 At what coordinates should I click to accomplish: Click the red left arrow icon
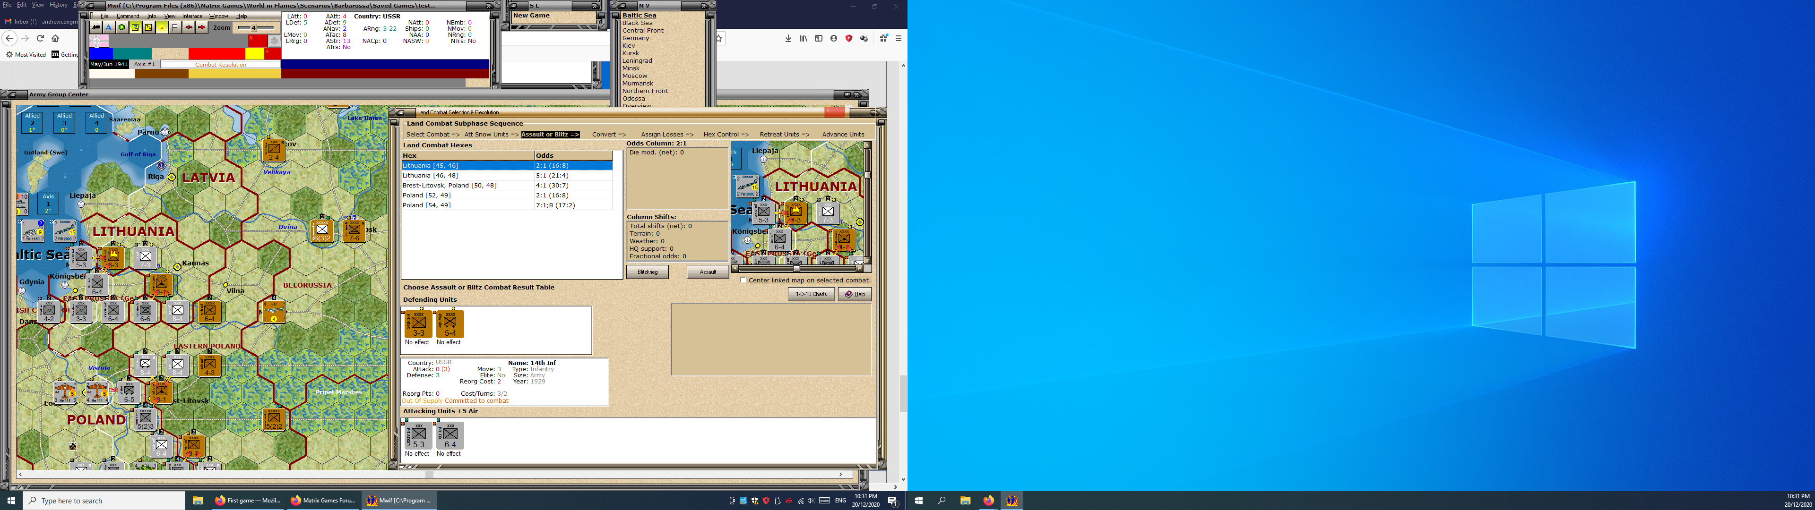(188, 27)
